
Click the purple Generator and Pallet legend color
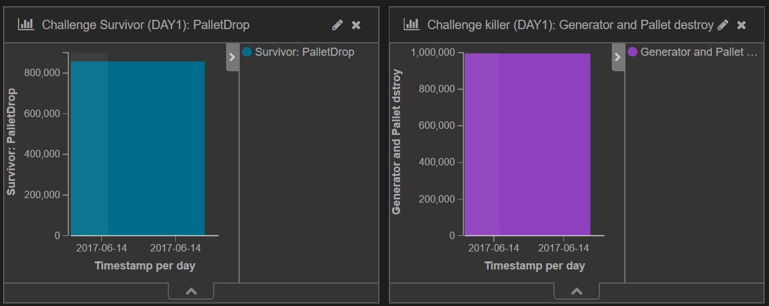click(633, 52)
